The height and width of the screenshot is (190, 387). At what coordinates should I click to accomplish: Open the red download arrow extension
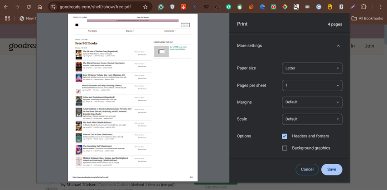pyautogui.click(x=184, y=7)
